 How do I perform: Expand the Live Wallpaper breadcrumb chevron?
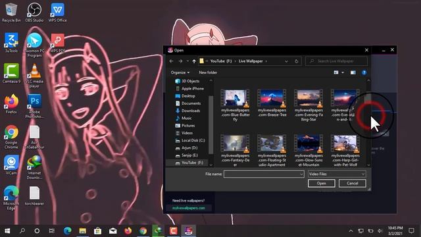tap(266, 61)
